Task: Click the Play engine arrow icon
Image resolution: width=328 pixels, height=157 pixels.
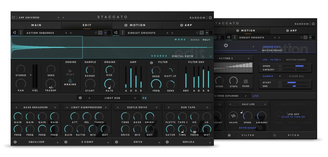Action: point(70,71)
